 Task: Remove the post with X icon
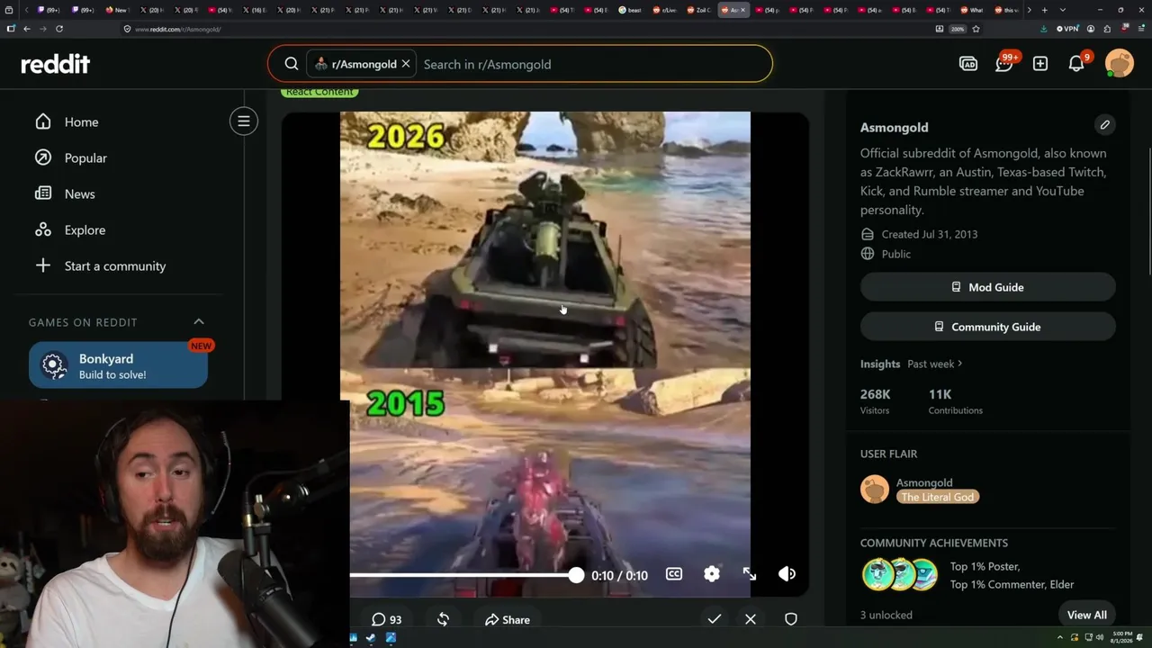coord(751,619)
